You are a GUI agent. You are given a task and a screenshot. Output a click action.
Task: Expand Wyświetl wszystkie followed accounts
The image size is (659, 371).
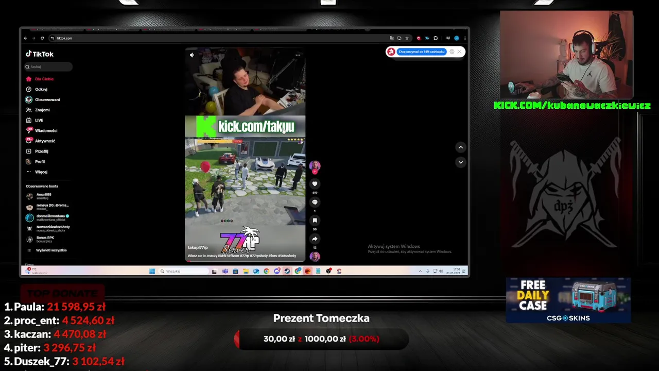[47, 250]
